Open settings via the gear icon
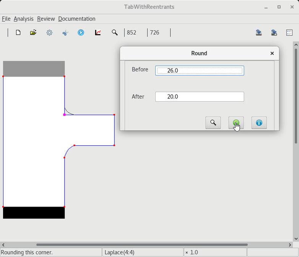 [49, 33]
